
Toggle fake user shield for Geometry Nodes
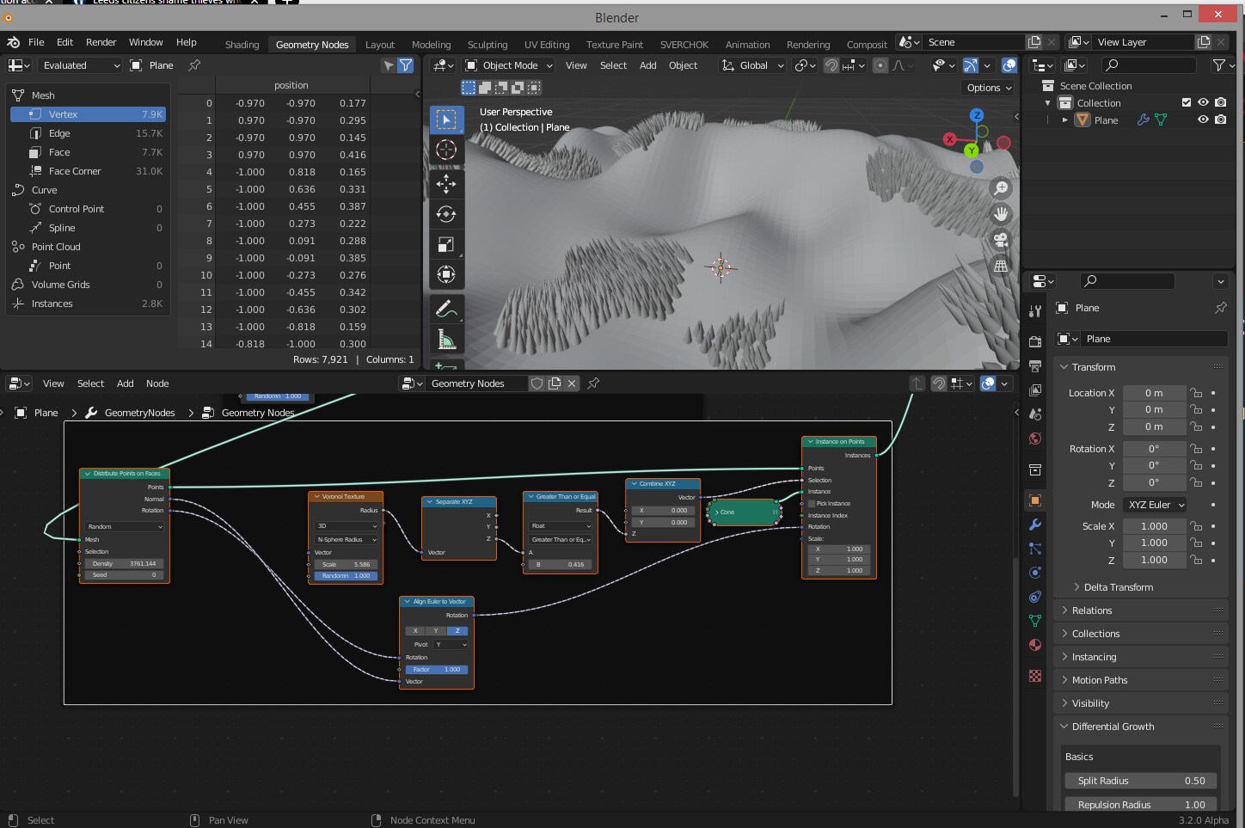(x=537, y=383)
